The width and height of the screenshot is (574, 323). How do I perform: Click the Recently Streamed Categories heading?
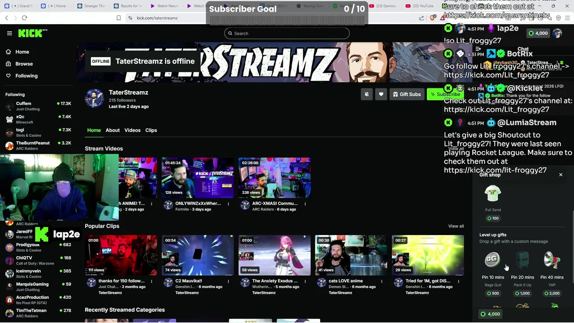pos(125,310)
